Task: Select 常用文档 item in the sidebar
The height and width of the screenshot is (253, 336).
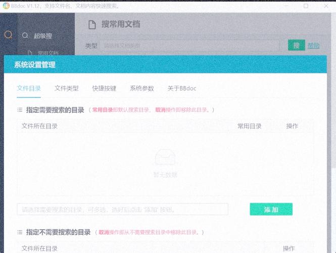Action: [48, 53]
